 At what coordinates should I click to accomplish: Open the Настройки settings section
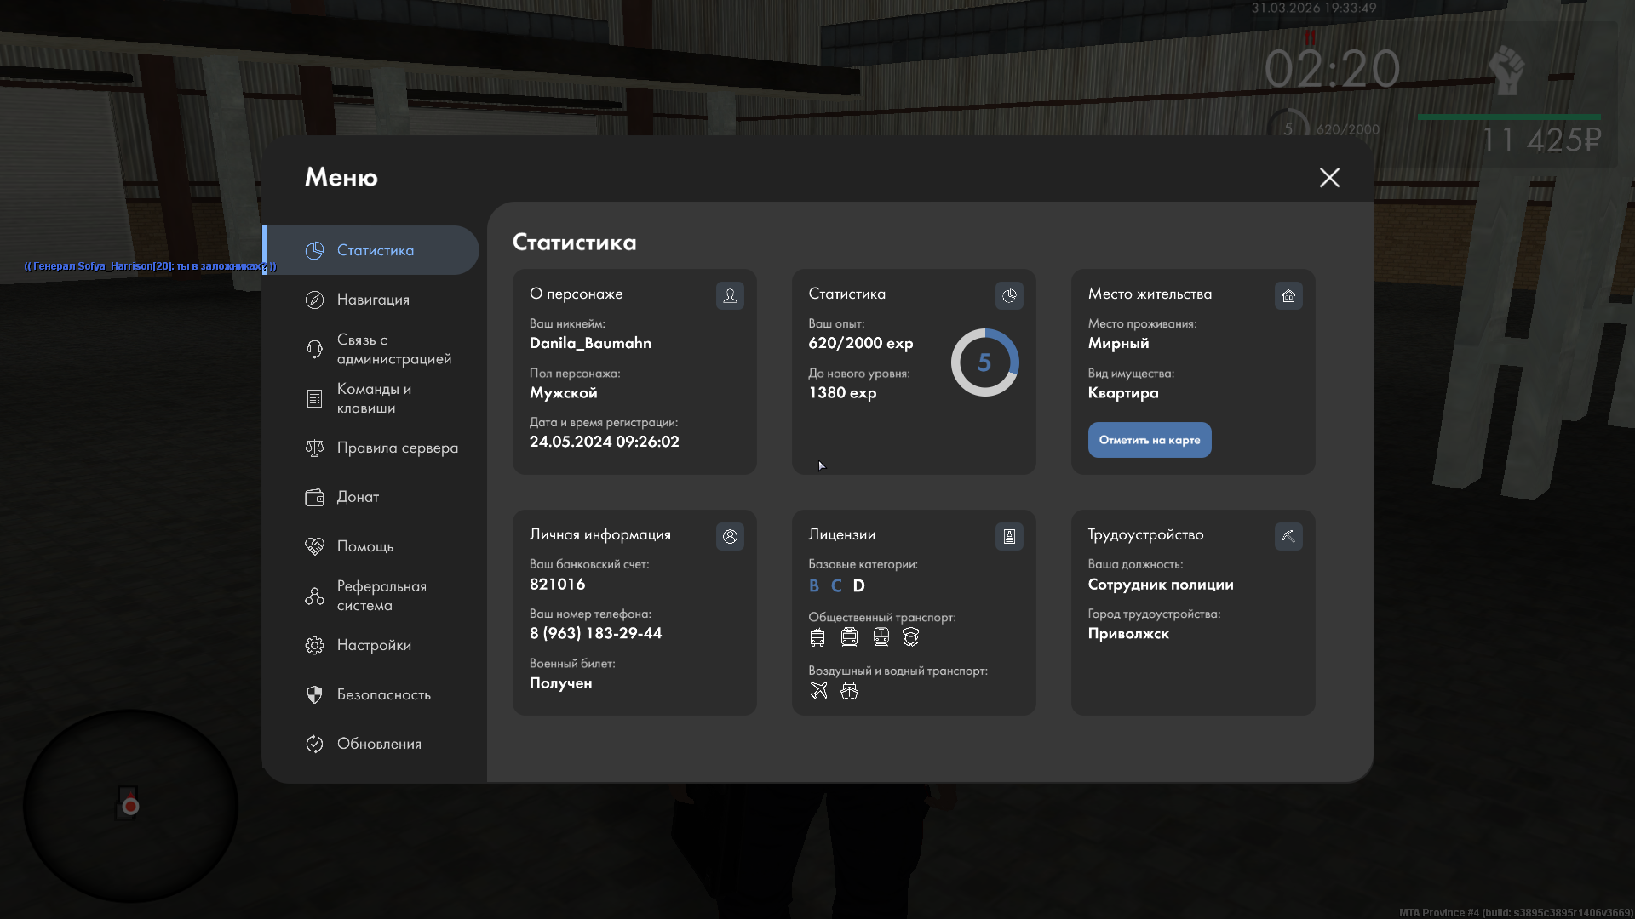click(374, 645)
